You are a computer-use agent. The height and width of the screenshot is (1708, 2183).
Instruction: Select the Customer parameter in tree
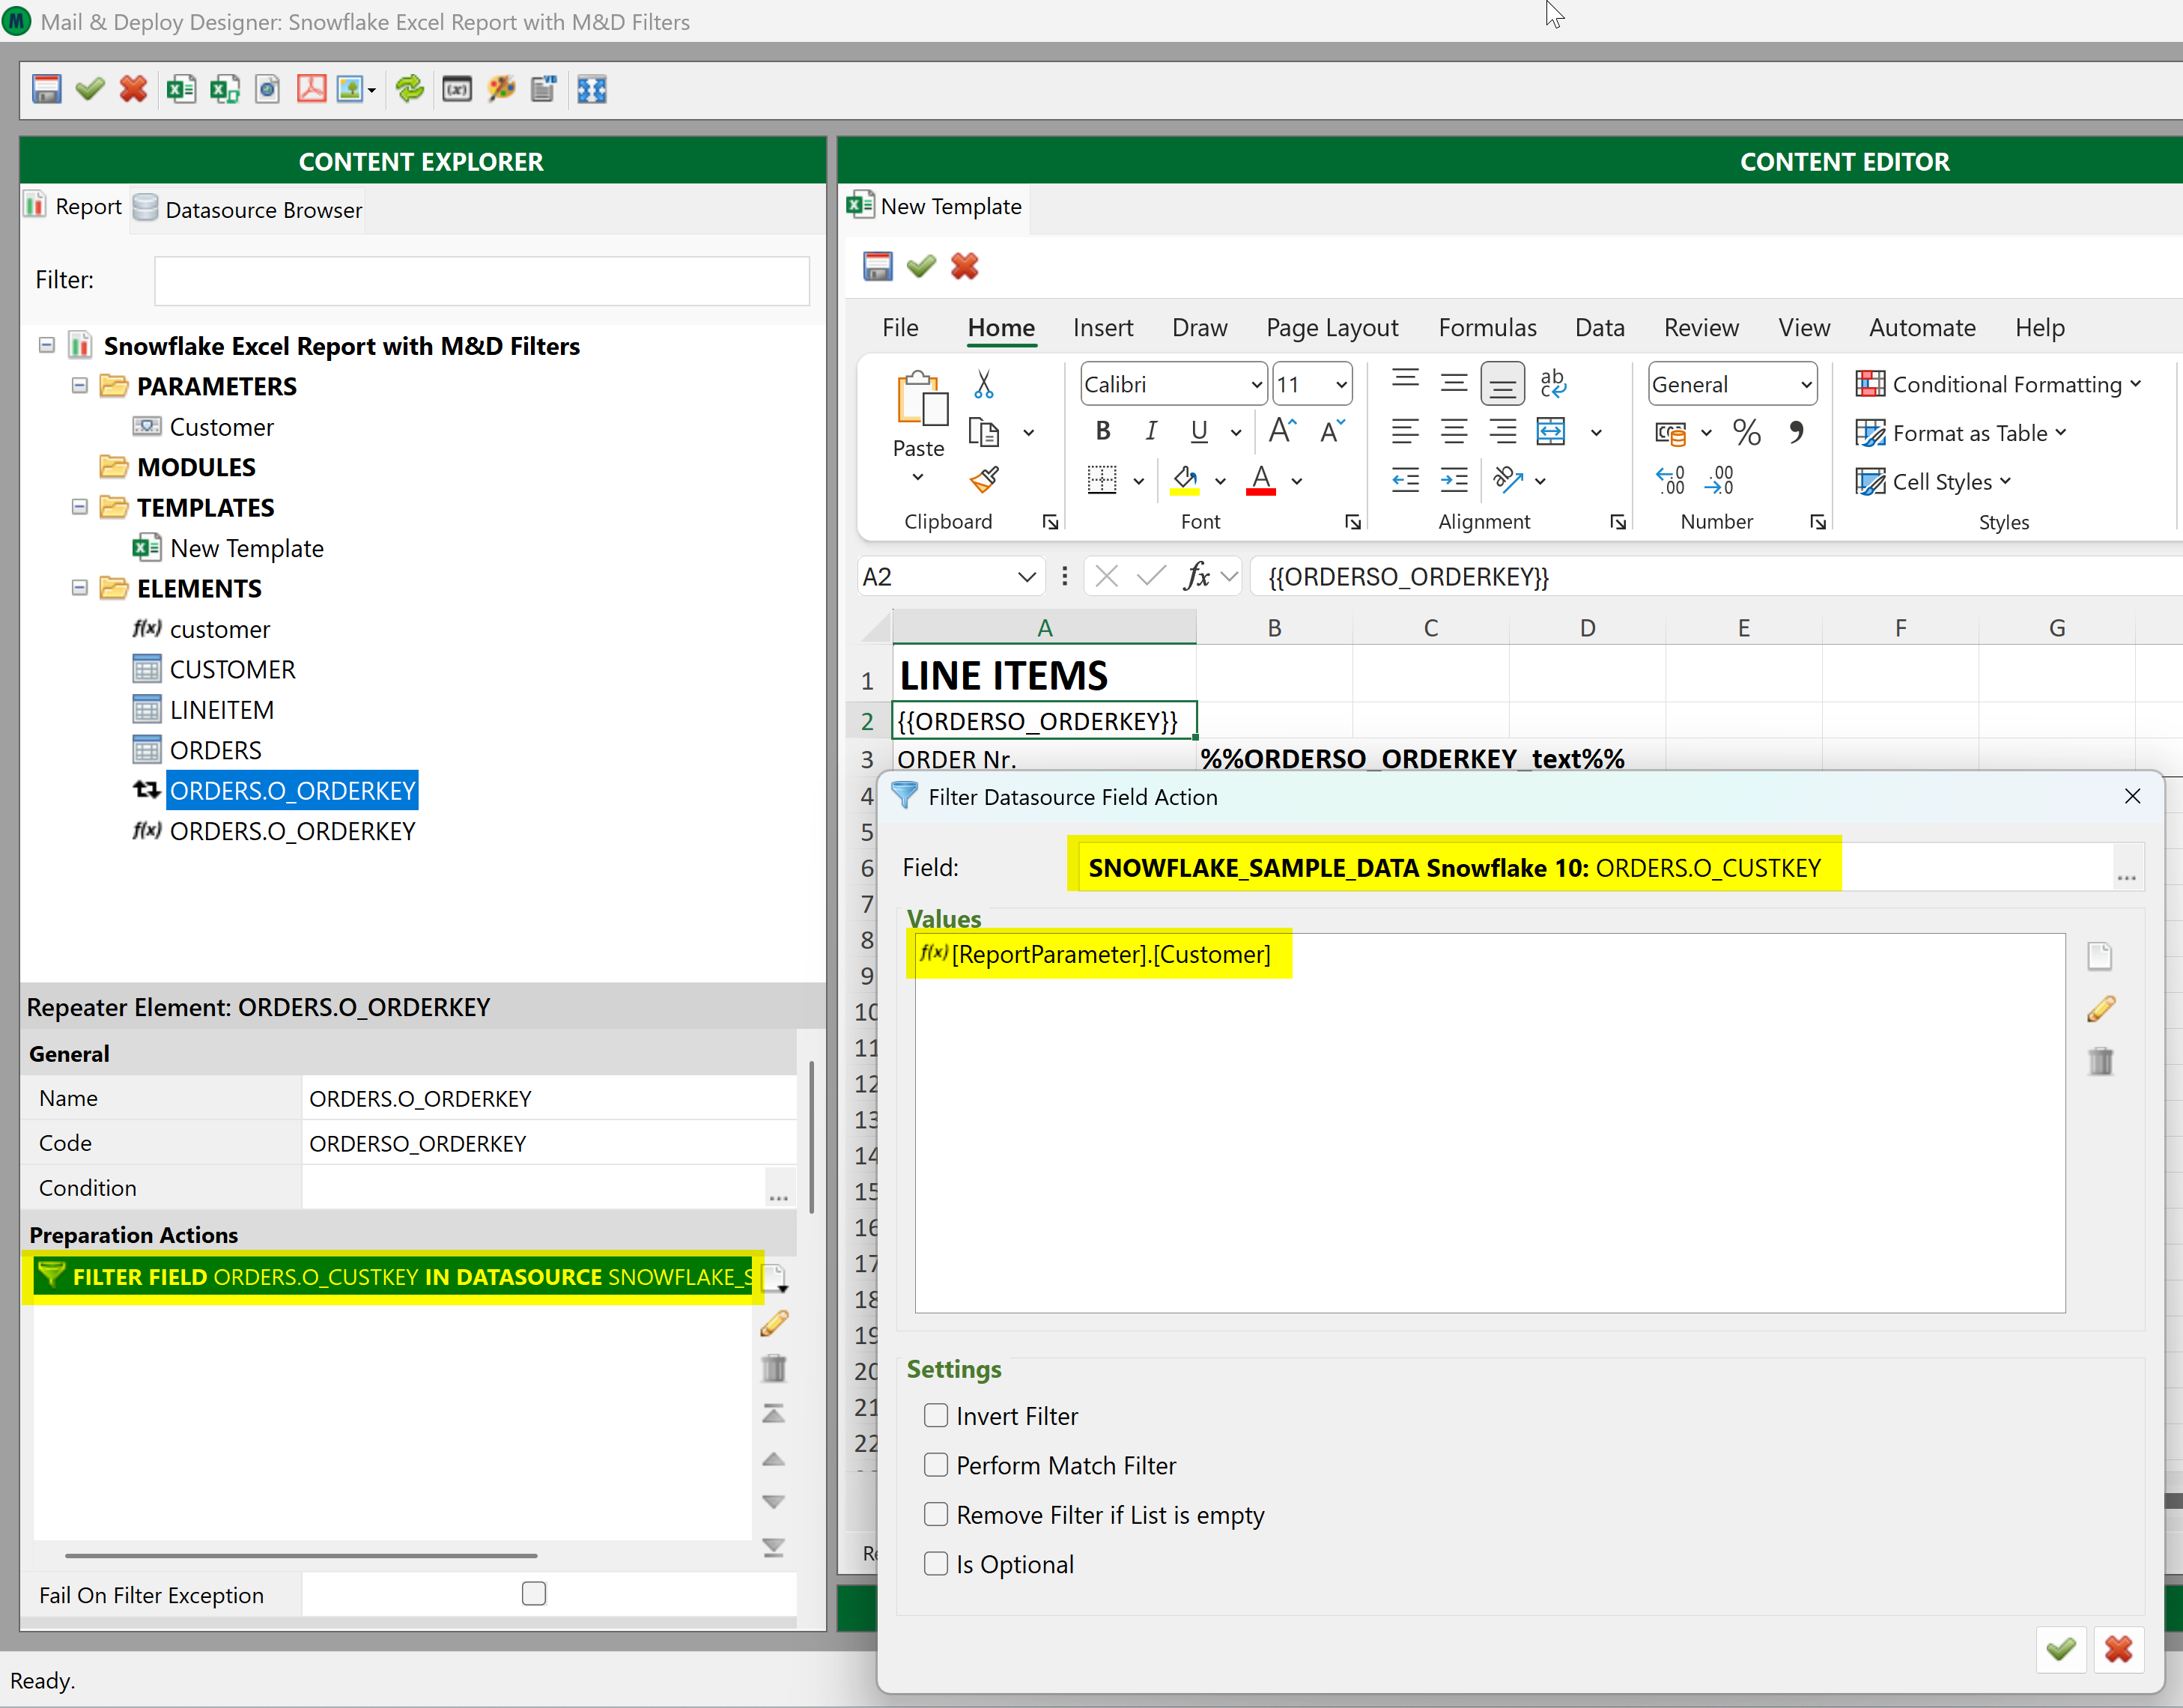pyautogui.click(x=221, y=427)
